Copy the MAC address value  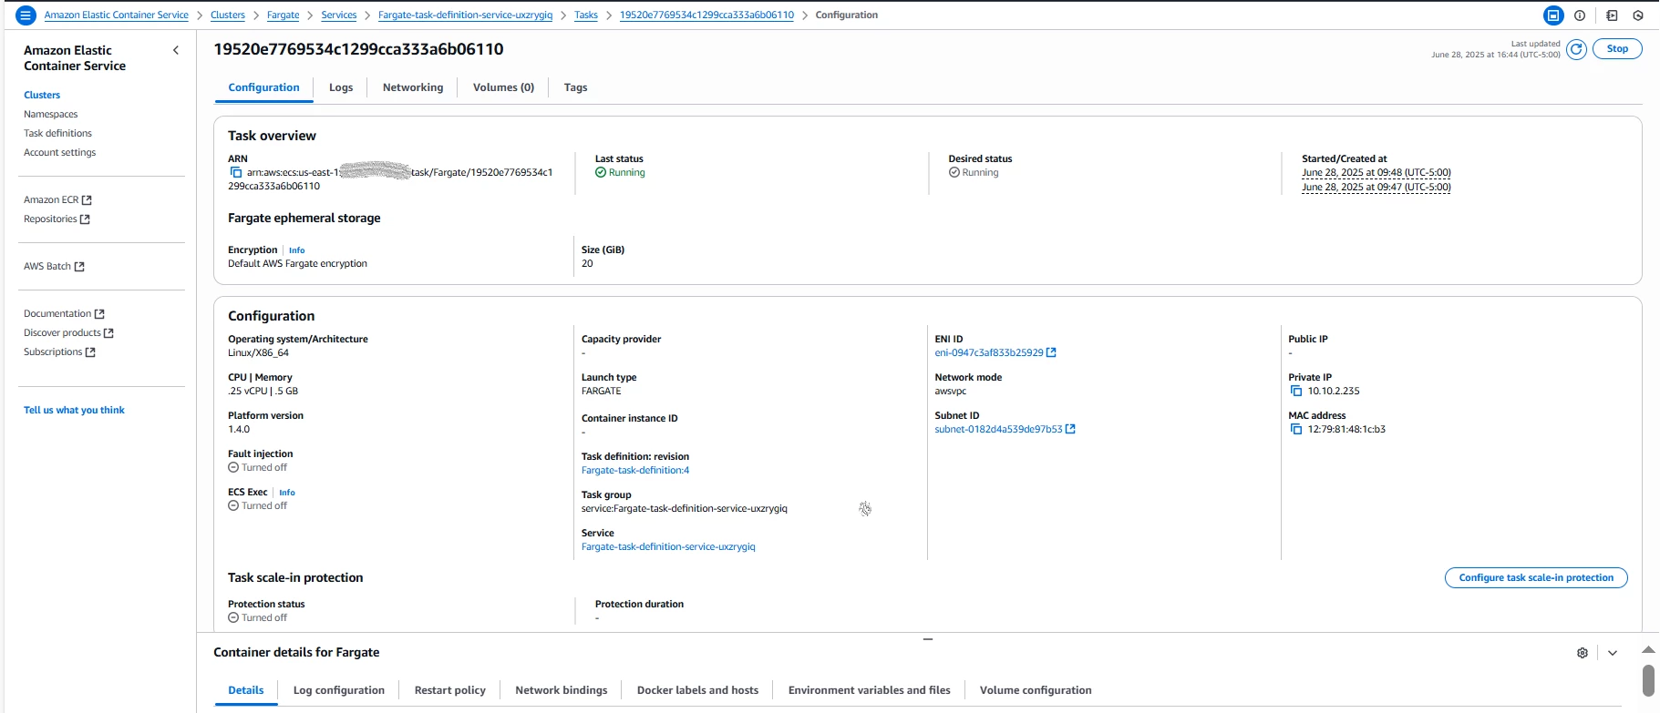click(1296, 429)
